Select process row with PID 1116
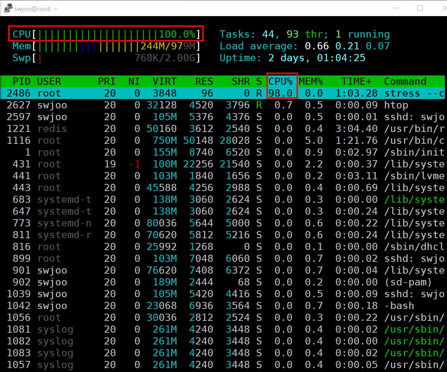The height and width of the screenshot is (372, 447). click(x=222, y=140)
